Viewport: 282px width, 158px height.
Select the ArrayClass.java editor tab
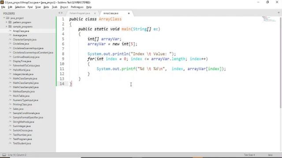coord(111,13)
